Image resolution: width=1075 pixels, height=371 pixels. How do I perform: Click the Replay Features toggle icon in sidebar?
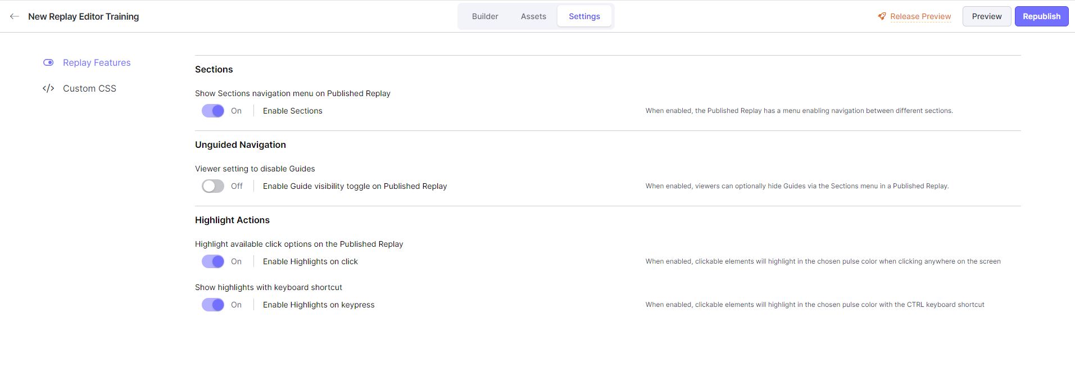[x=48, y=62]
